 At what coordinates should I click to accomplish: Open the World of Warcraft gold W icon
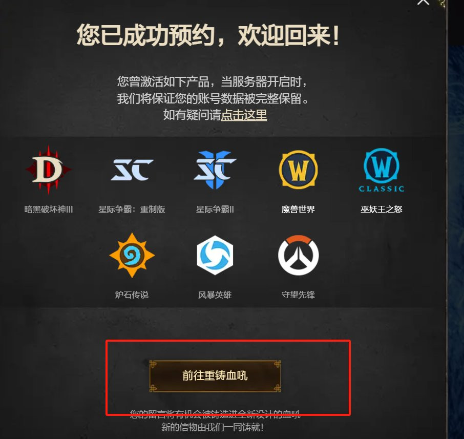[x=298, y=170]
